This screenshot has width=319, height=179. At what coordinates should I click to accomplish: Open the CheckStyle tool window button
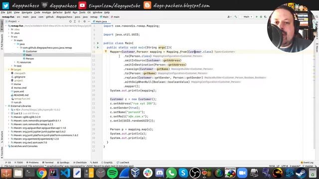[80, 163]
